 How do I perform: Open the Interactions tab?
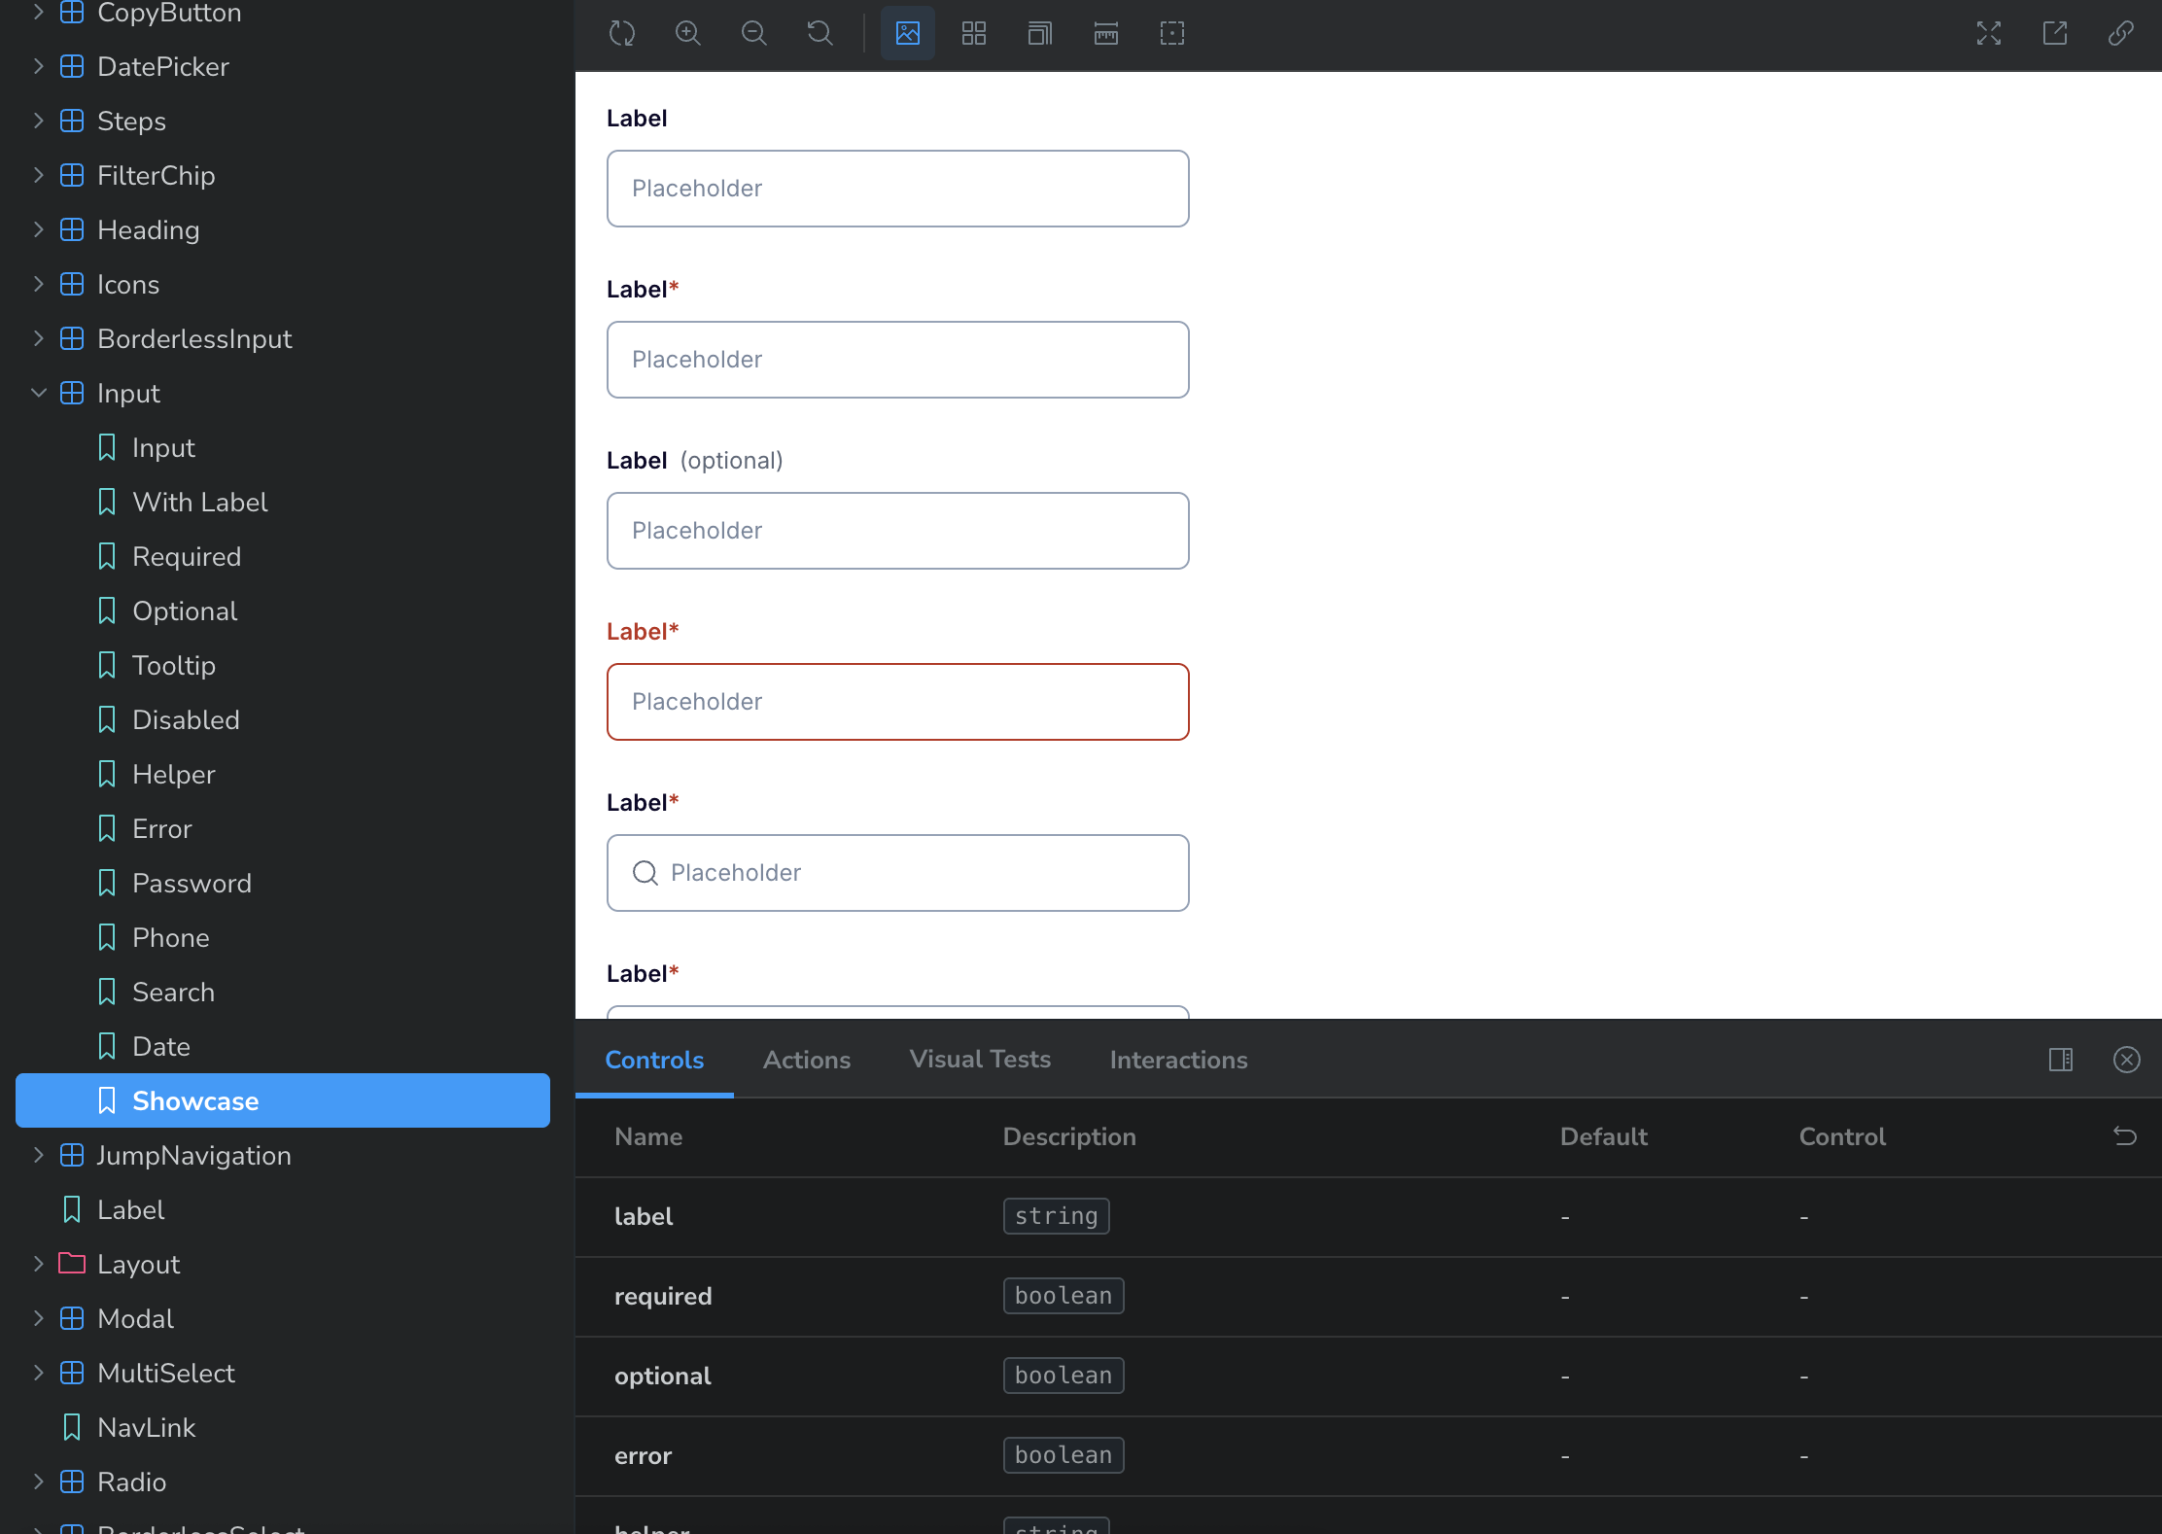[1178, 1060]
